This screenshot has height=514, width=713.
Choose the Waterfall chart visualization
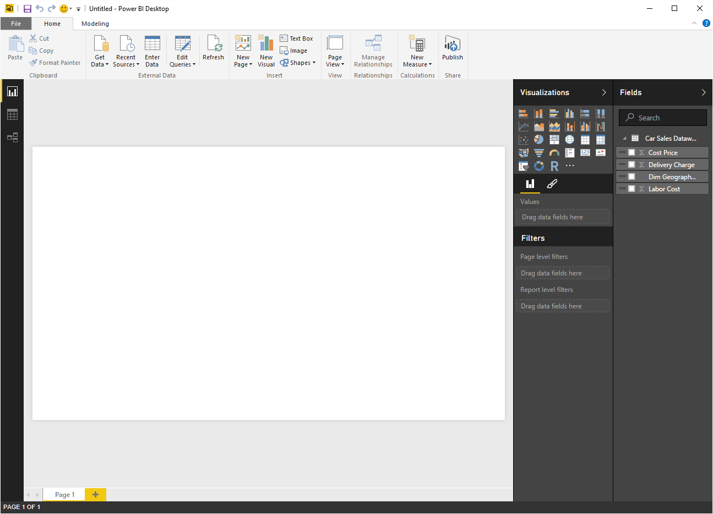click(x=601, y=126)
